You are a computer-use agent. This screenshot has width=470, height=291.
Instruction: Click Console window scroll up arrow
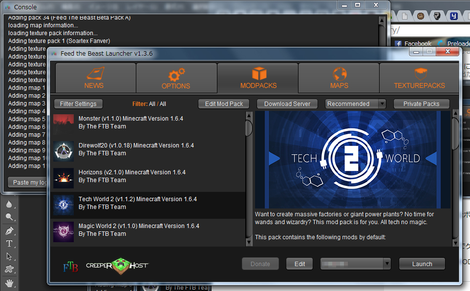click(x=382, y=21)
